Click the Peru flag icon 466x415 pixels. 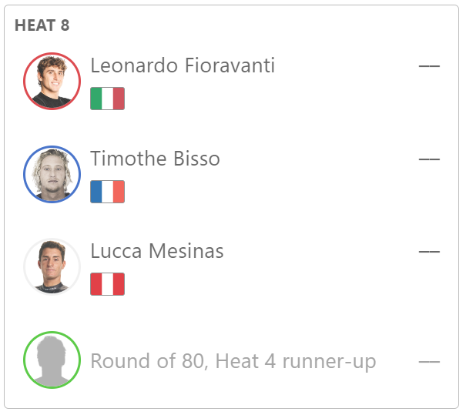point(107,284)
